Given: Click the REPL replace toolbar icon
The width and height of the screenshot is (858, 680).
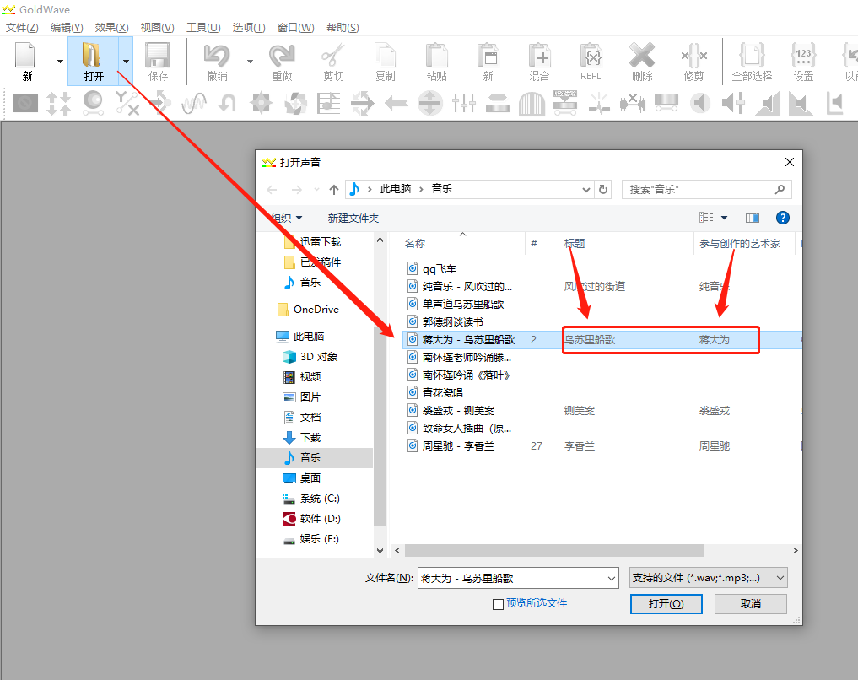Looking at the screenshot, I should tap(591, 55).
